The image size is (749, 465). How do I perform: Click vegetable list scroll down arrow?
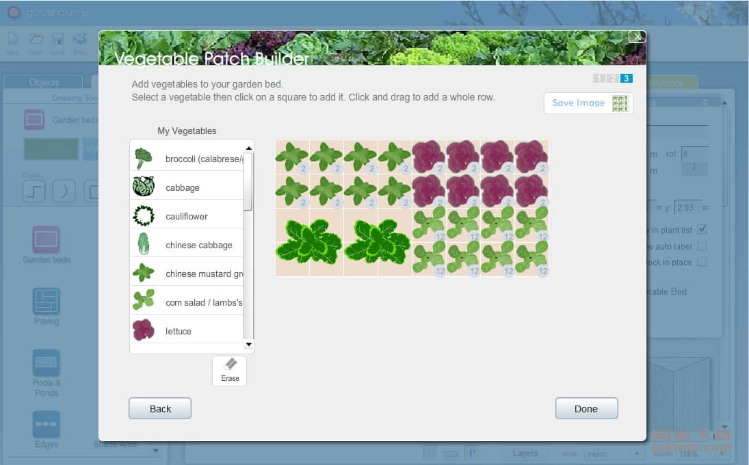[248, 344]
